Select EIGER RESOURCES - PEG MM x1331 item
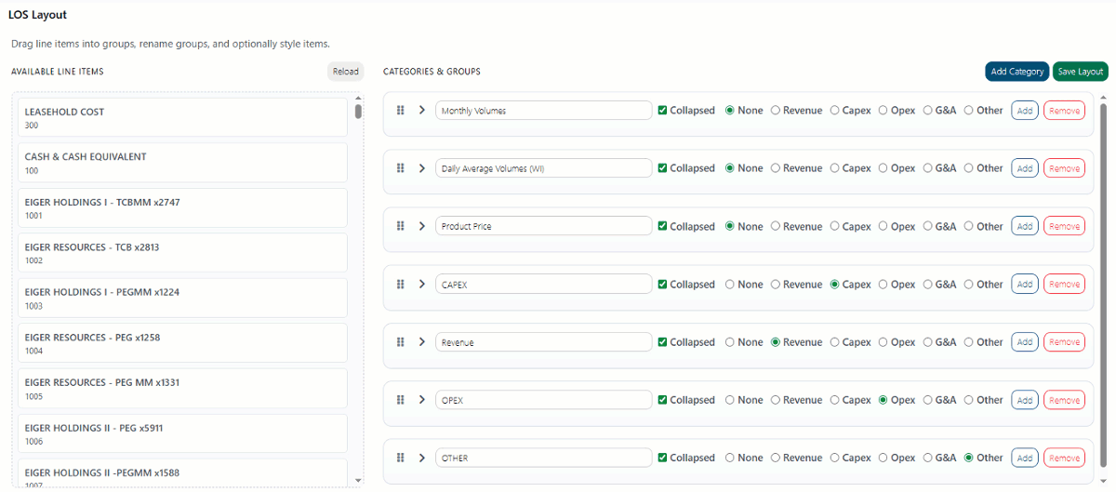Viewport: 1116px width, 492px height. 182,388
